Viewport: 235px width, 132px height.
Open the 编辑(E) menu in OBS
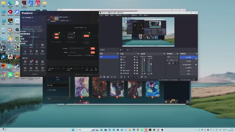click(x=107, y=15)
